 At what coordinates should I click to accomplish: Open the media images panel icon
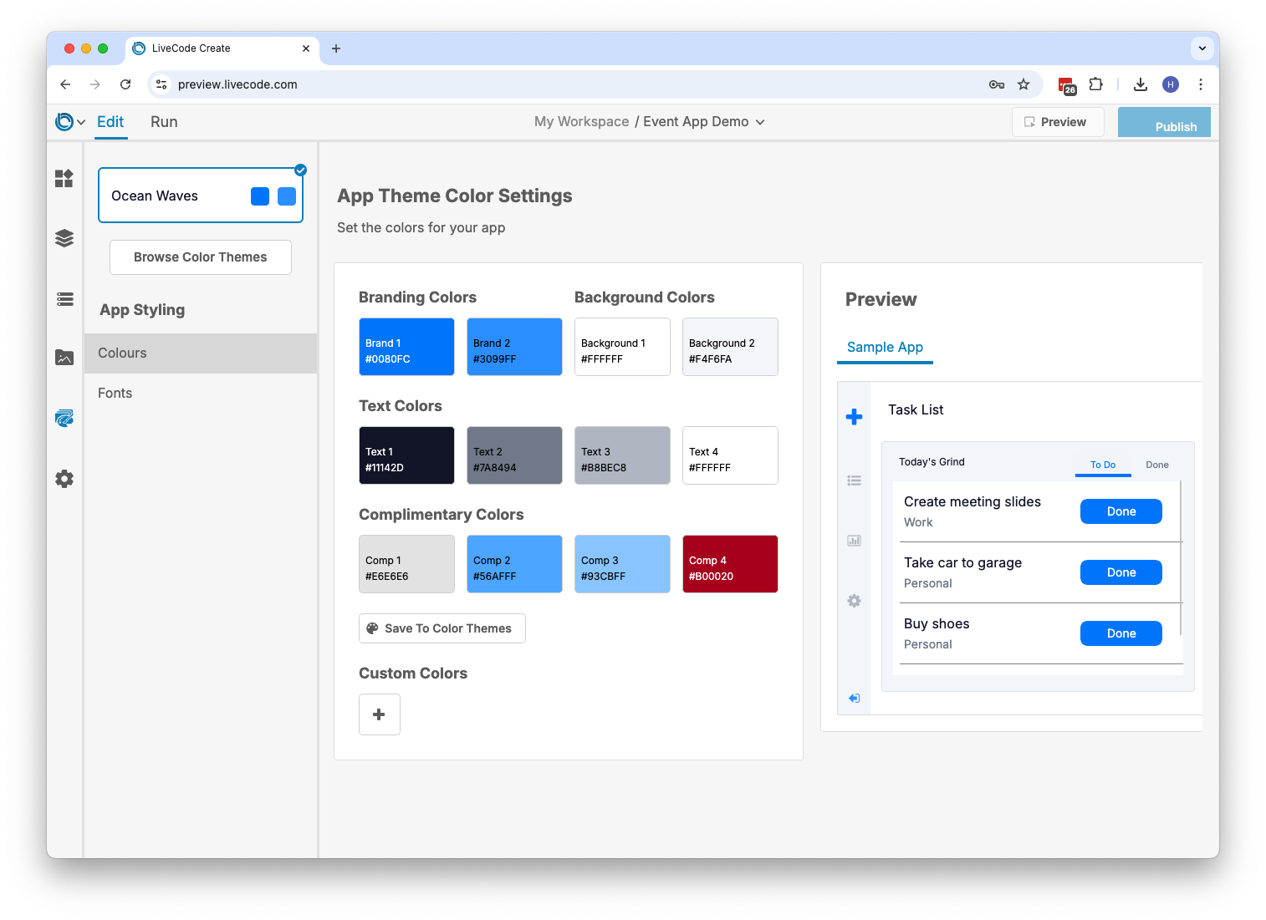64,357
